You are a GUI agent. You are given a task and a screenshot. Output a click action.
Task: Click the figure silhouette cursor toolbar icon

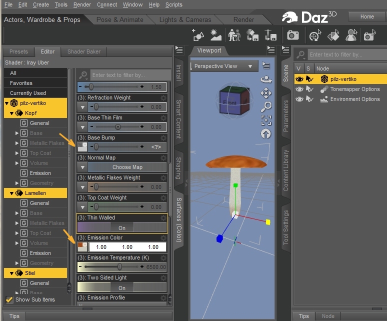click(x=351, y=35)
